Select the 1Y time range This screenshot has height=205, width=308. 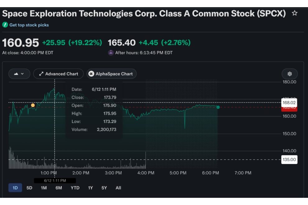pyautogui.click(x=90, y=188)
